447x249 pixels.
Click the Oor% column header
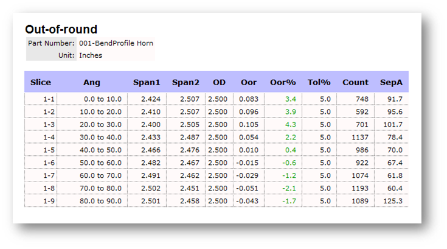click(283, 82)
